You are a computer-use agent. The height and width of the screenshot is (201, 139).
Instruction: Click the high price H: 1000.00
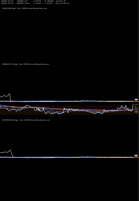click(49, 1)
